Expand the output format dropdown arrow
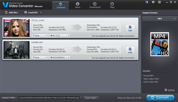This screenshot has width=178, height=102. [175, 19]
